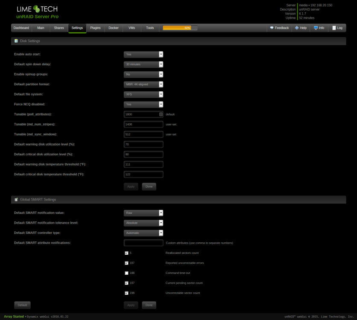Click the Global SMART Settings section icon
Image resolution: width=357 pixels, height=320 pixels.
(16, 199)
